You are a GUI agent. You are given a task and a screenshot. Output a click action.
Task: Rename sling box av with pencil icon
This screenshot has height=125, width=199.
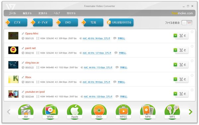(23, 63)
